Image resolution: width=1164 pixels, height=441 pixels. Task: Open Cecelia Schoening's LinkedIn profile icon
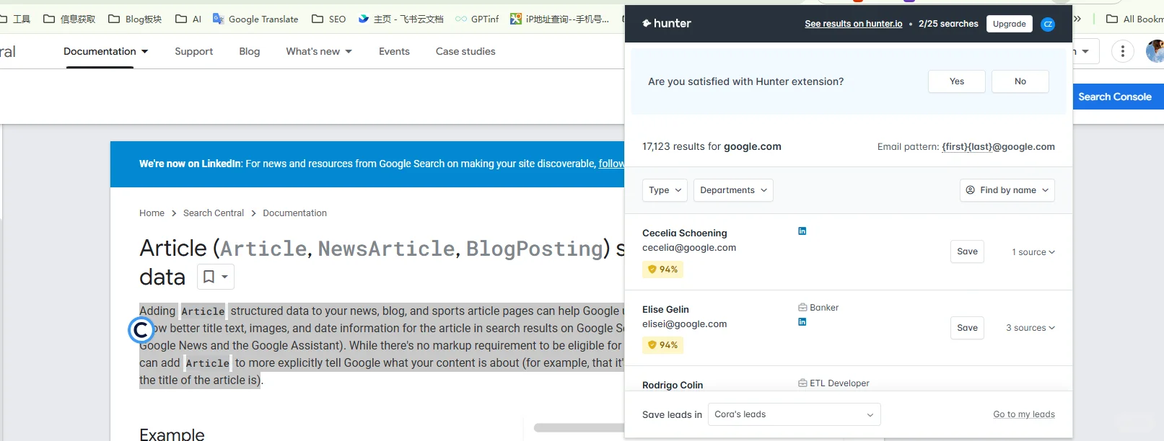802,231
